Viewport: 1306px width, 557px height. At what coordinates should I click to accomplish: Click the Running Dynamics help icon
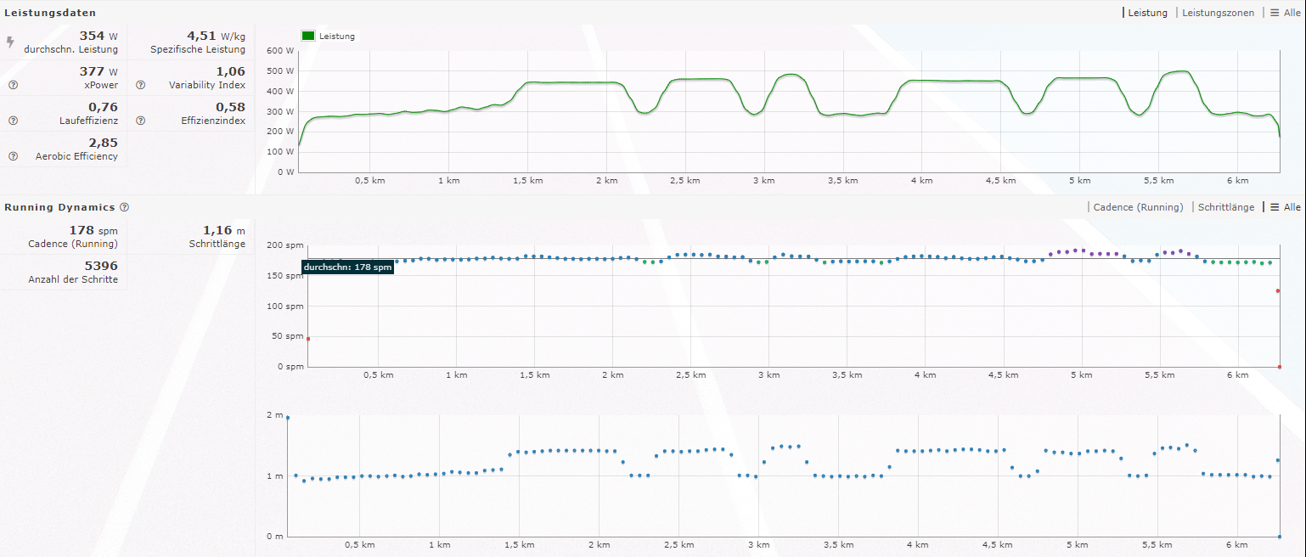124,207
